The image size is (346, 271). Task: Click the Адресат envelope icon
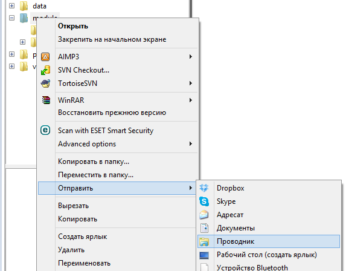click(x=204, y=215)
